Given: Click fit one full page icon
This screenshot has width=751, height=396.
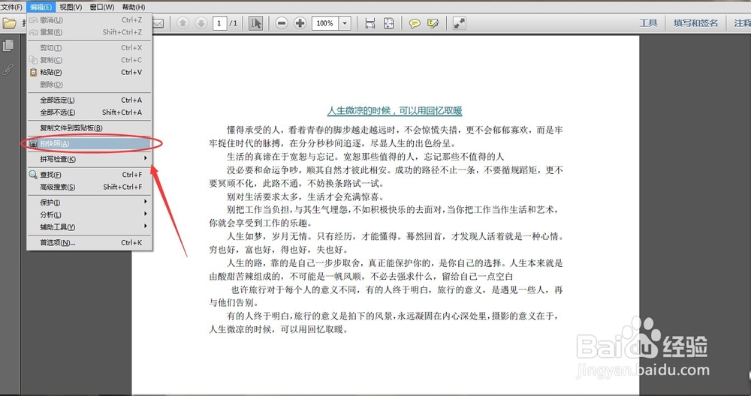Looking at the screenshot, I should tap(388, 23).
